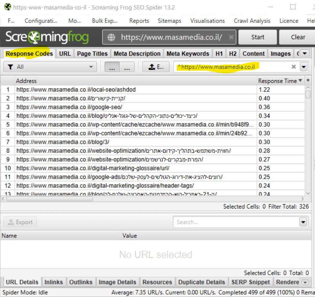Viewport: 315px width, 297px height.
Task: Switch to the URL tab
Action: point(65,54)
